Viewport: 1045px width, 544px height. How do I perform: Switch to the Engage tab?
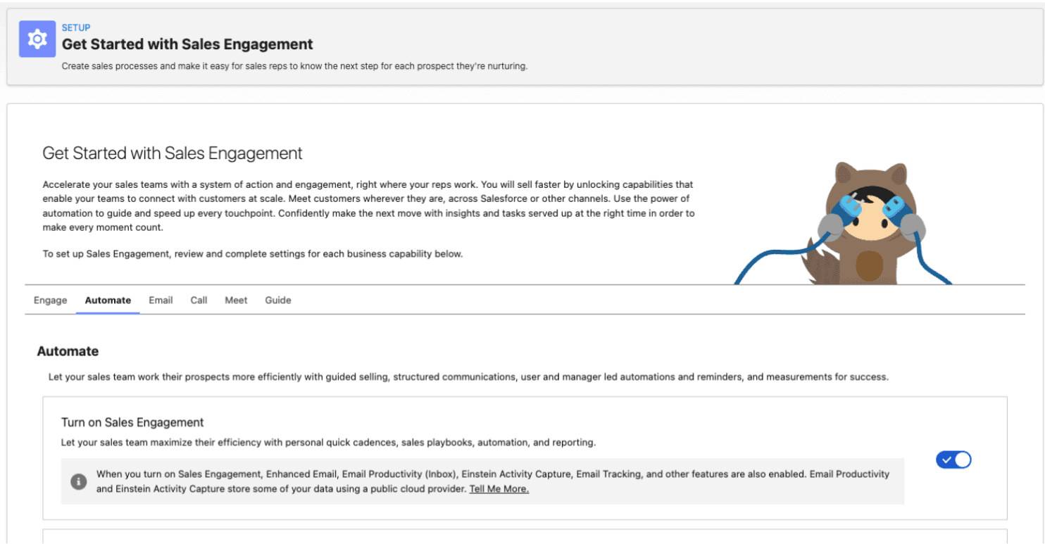click(49, 300)
